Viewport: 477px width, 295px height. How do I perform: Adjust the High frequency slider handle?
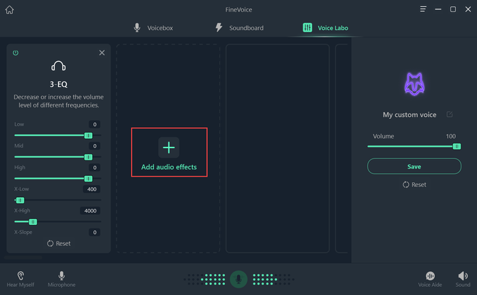coord(88,179)
